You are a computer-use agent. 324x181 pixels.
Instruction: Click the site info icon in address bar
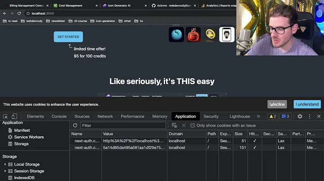[x=28, y=13]
